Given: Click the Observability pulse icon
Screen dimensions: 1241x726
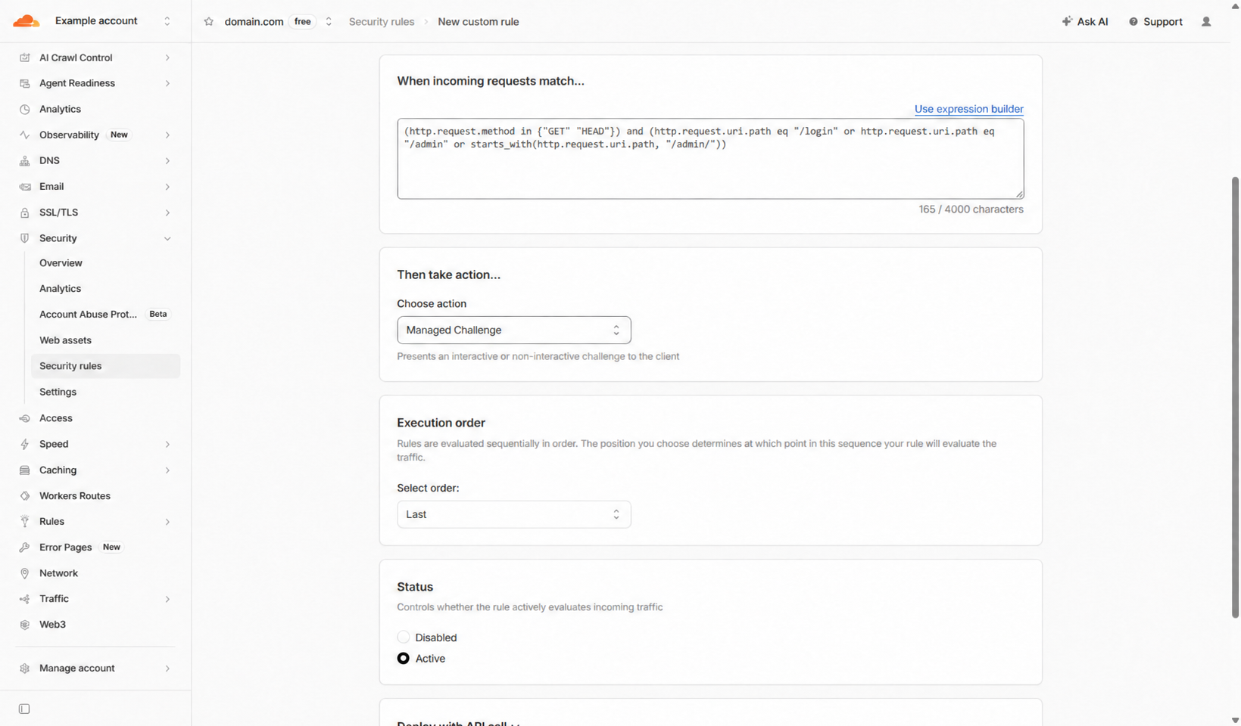Looking at the screenshot, I should [x=24, y=135].
